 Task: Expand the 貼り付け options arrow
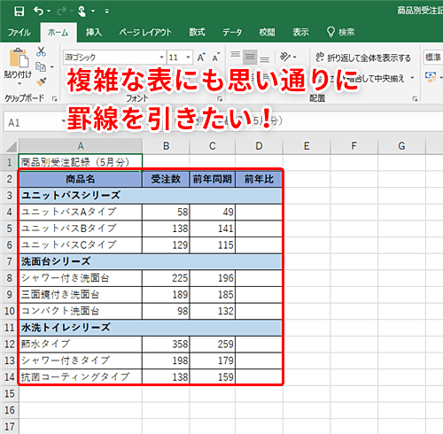pos(19,84)
